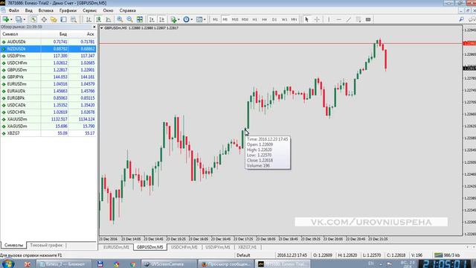Open the Файл menu
The image size is (476, 268).
point(14,10)
